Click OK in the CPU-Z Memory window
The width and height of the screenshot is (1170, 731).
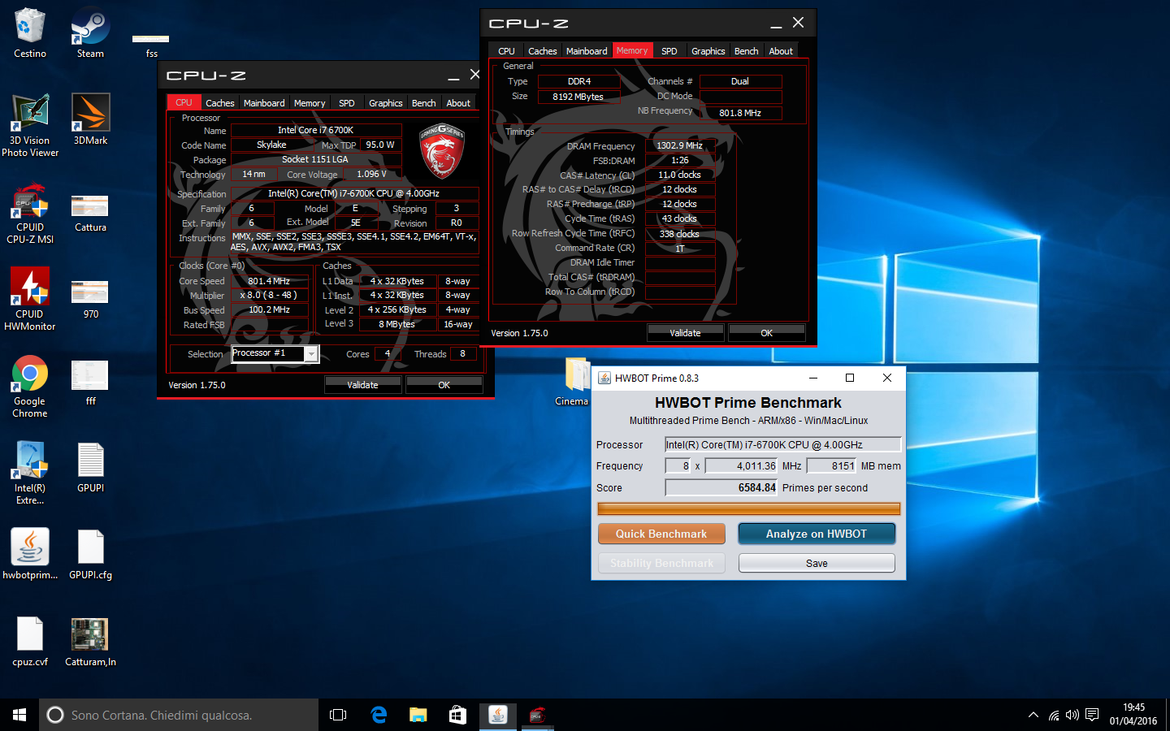767,333
